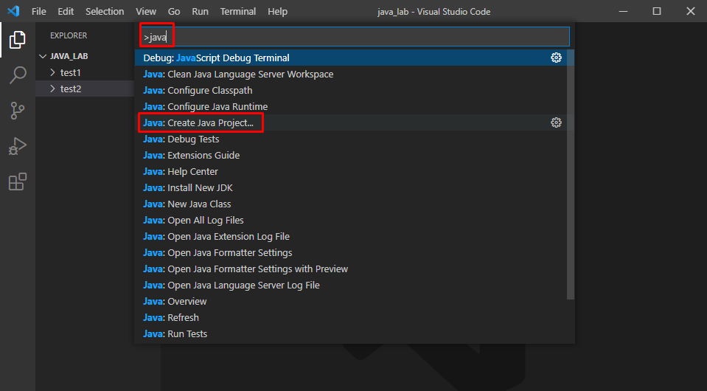Open the Search view icon
Image resolution: width=707 pixels, height=391 pixels.
point(18,75)
